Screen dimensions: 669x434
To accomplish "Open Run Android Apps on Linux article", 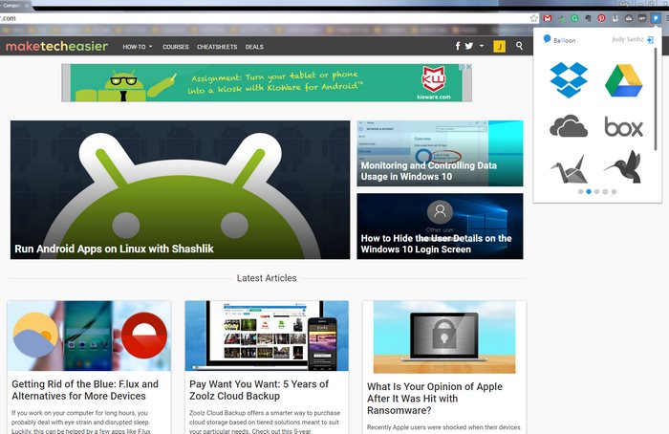I will coord(114,249).
